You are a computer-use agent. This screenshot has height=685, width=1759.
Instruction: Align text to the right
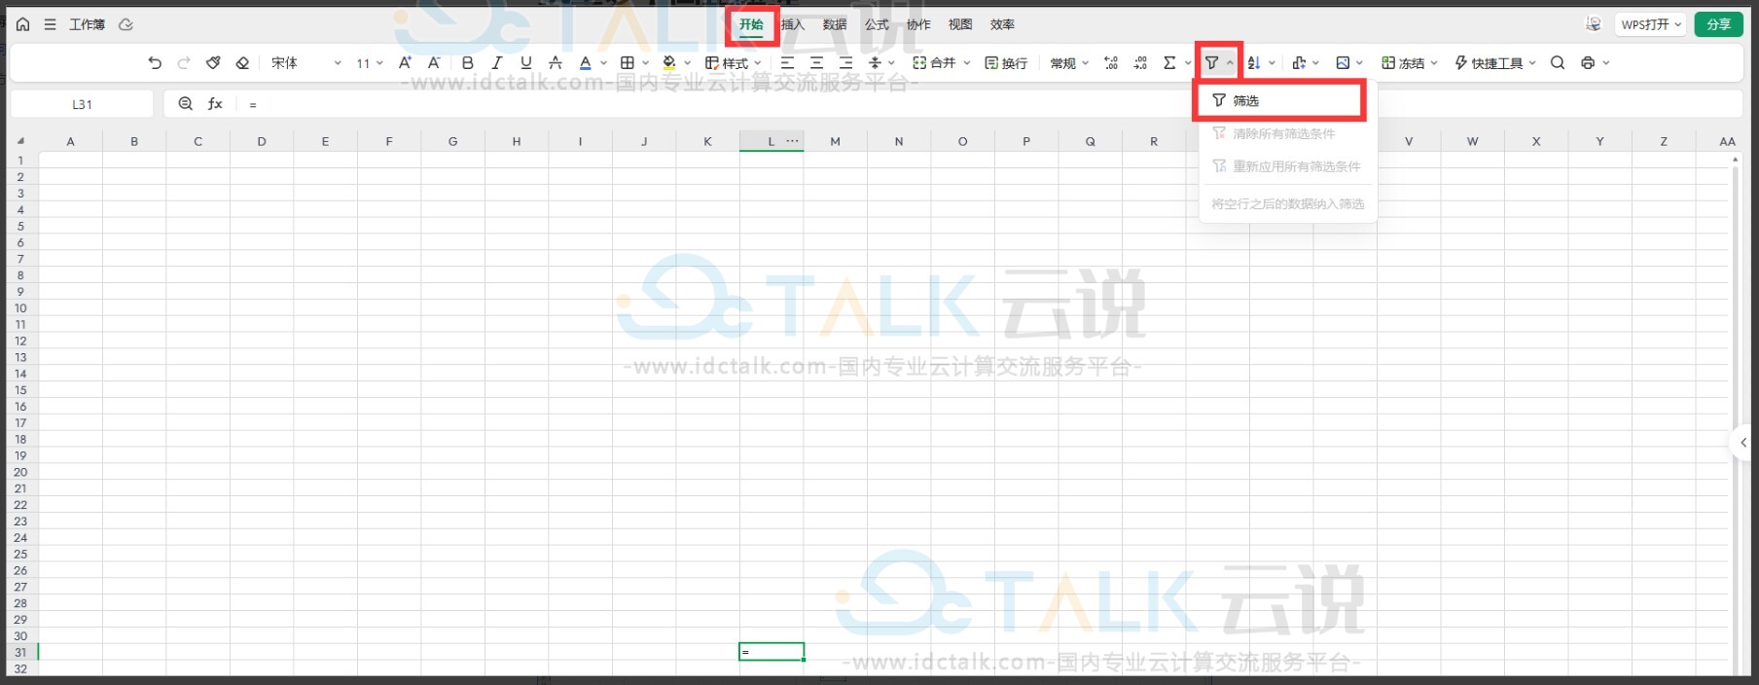pyautogui.click(x=845, y=63)
